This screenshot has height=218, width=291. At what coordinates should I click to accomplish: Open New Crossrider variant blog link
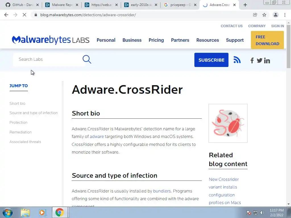(225, 191)
